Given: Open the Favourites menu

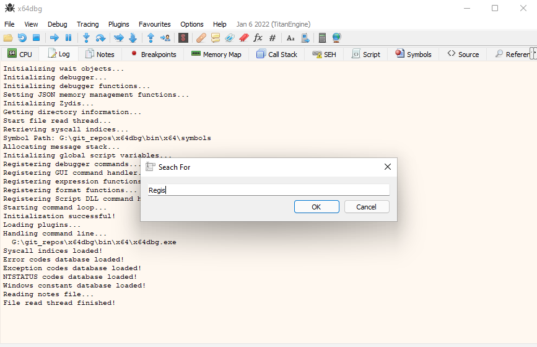Looking at the screenshot, I should (154, 24).
